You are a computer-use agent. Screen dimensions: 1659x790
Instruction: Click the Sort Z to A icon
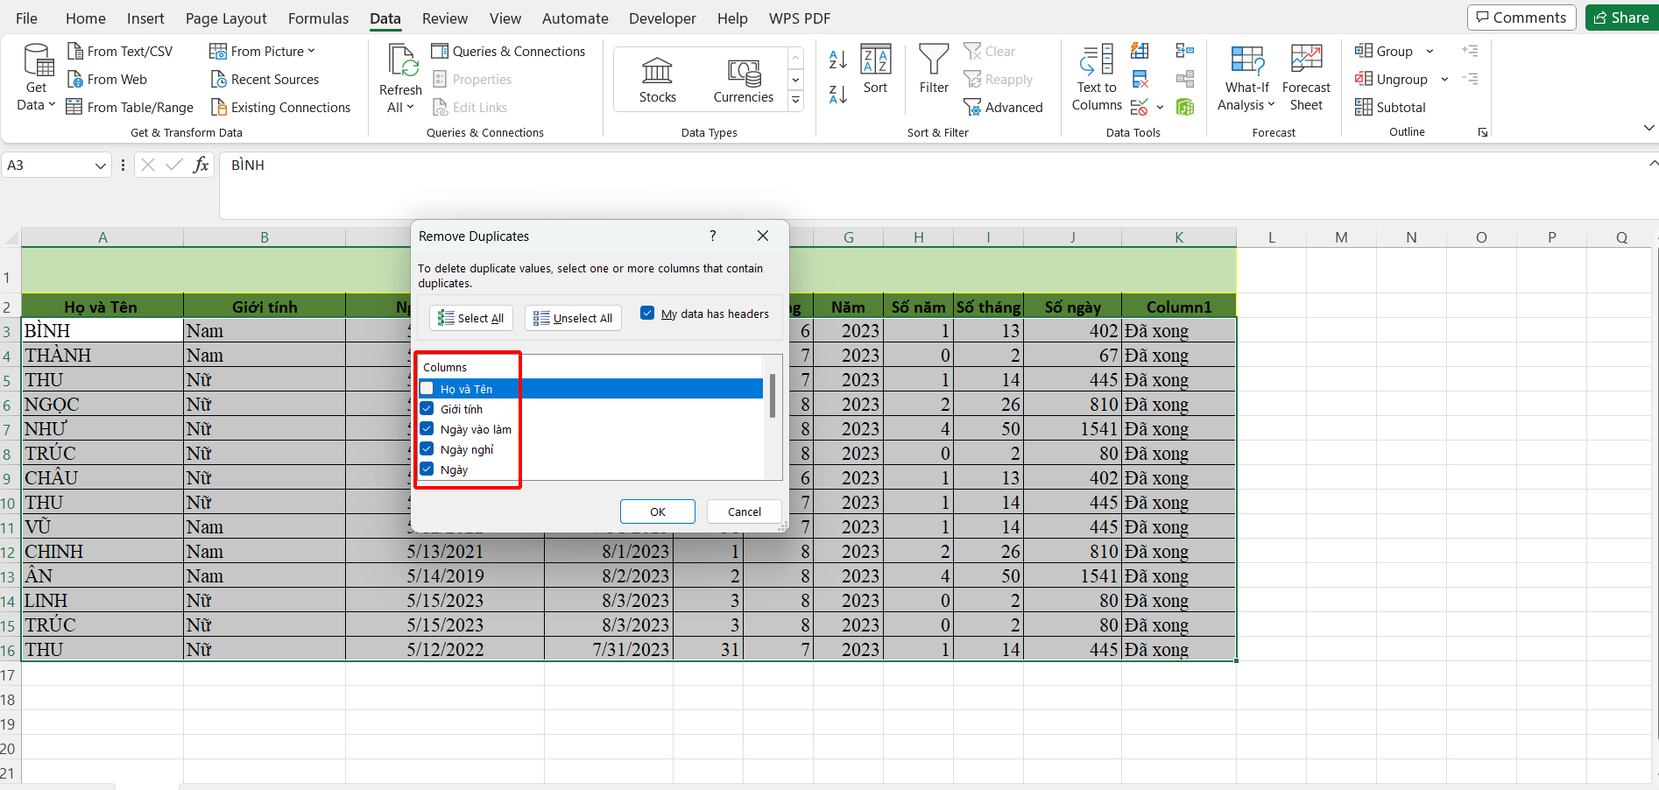tap(837, 95)
